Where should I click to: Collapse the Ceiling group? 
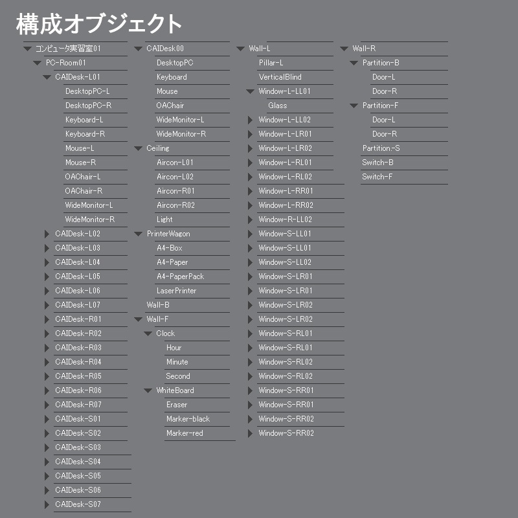point(139,148)
